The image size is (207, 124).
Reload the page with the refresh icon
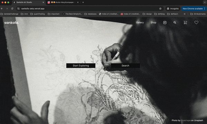click(12, 9)
